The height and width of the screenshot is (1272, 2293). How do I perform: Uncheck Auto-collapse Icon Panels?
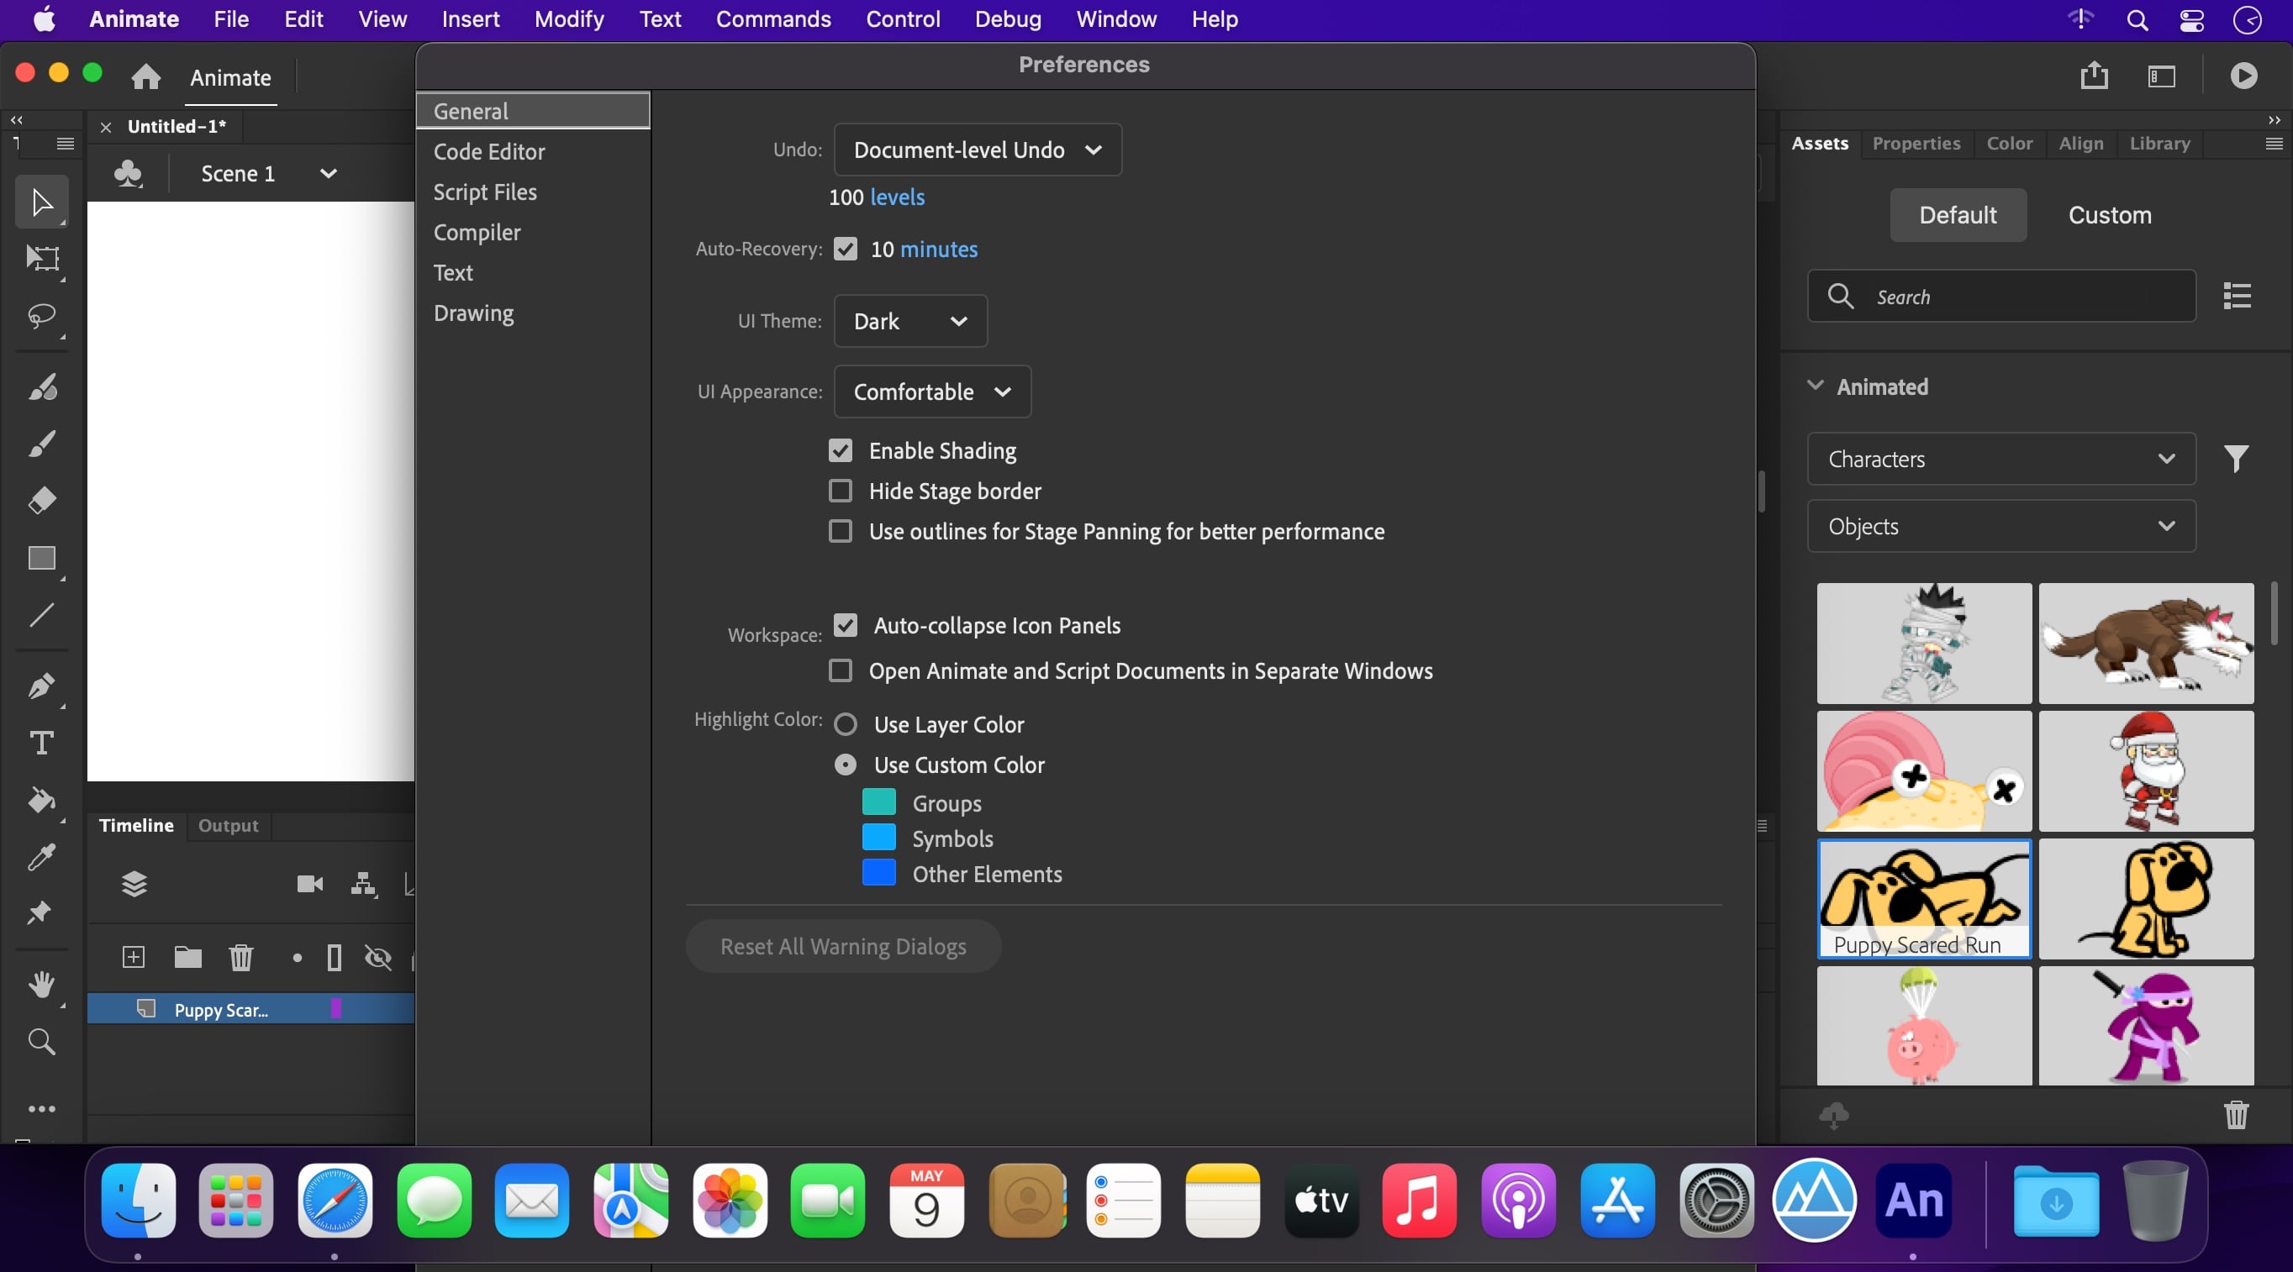(x=845, y=625)
